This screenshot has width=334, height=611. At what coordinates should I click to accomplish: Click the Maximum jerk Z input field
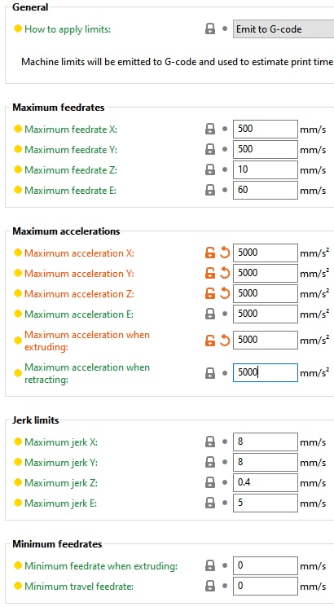[x=266, y=482]
